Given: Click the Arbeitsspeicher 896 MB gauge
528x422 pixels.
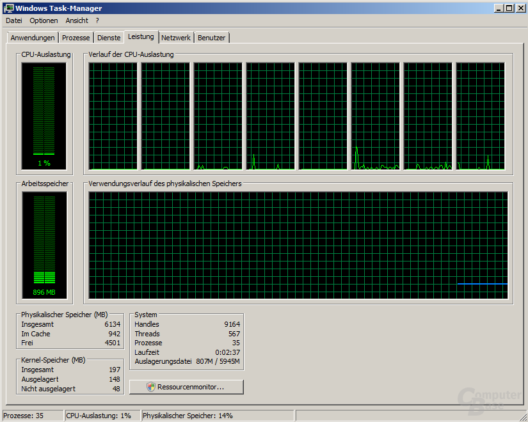Looking at the screenshot, I should click(44, 246).
